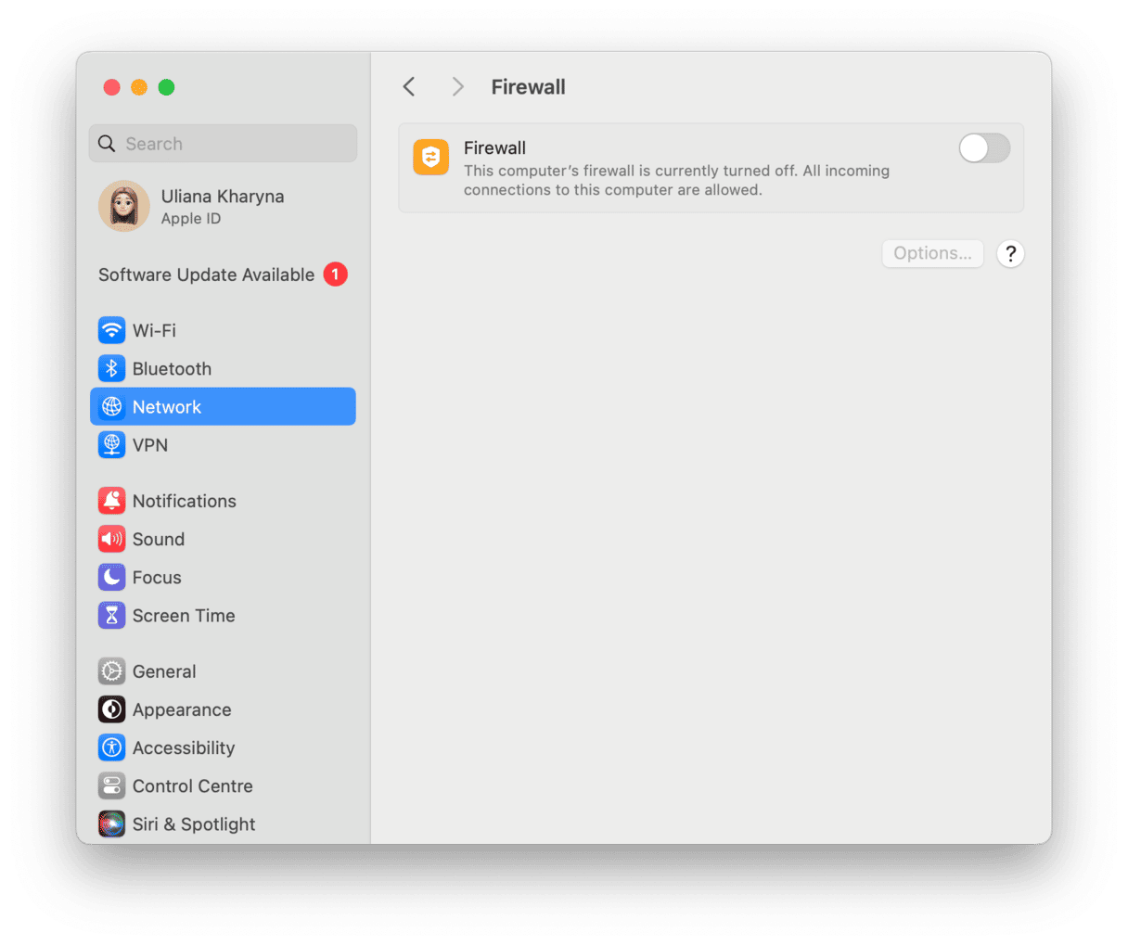The width and height of the screenshot is (1128, 945).
Task: Click the Screen Time hourglass icon
Action: click(x=112, y=615)
